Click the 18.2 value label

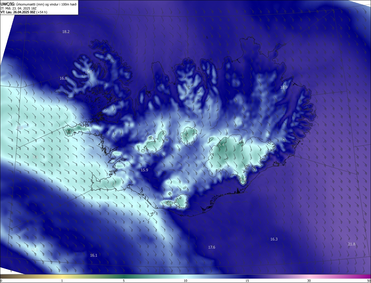pyautogui.click(x=66, y=32)
